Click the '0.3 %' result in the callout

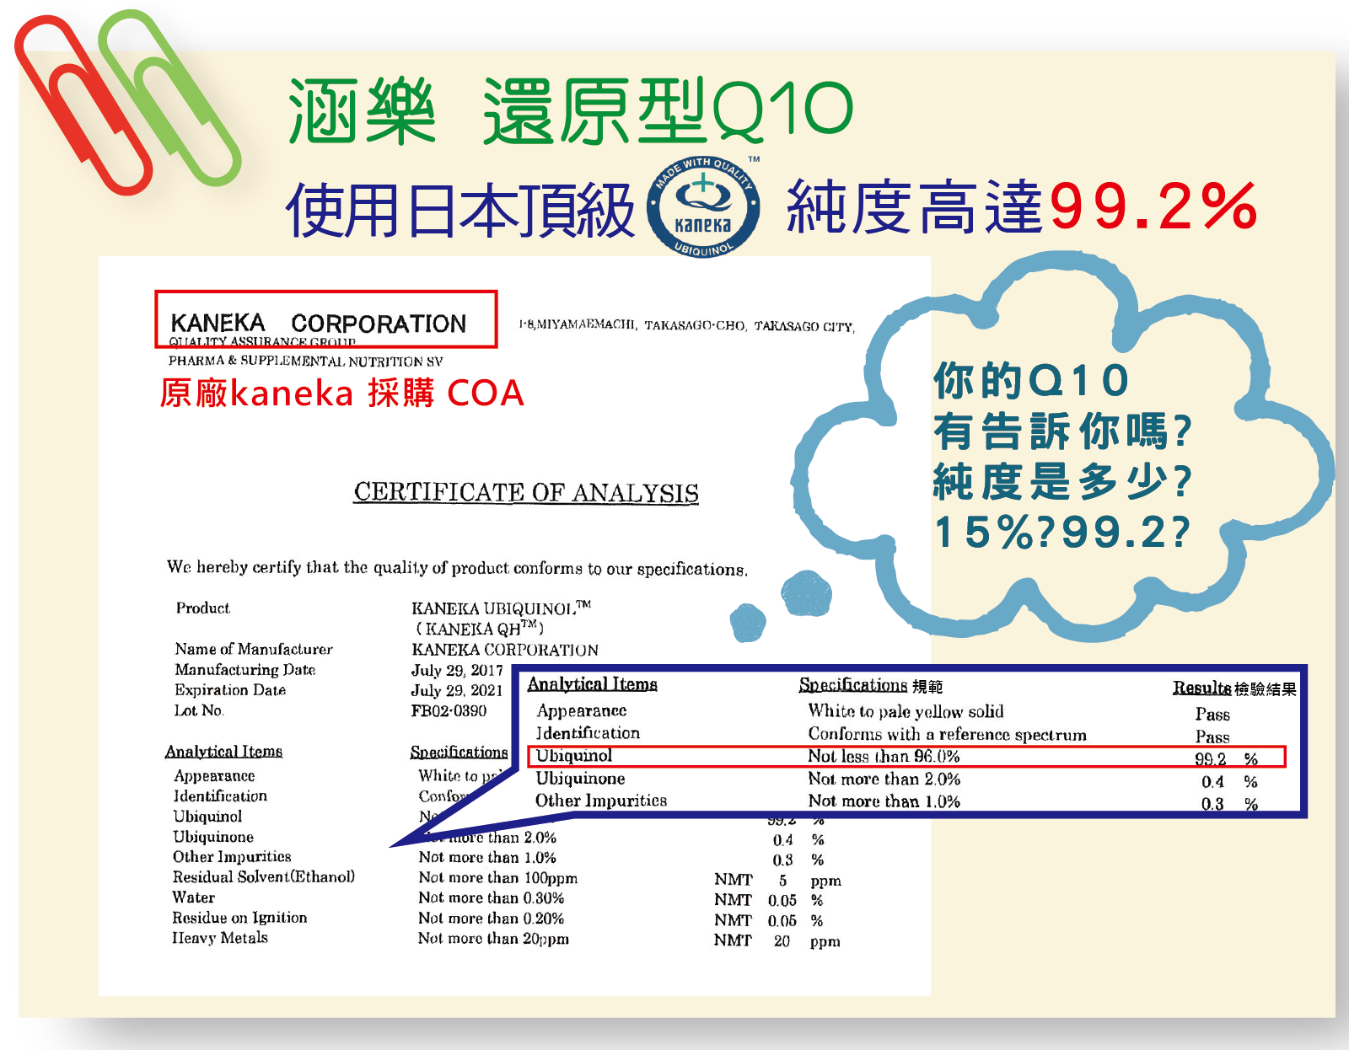point(1229,805)
